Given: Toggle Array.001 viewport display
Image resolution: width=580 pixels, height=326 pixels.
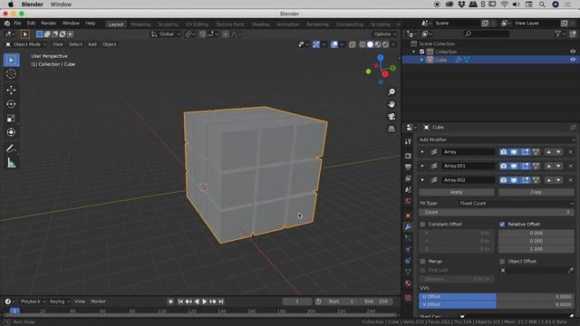Looking at the screenshot, I should [514, 166].
